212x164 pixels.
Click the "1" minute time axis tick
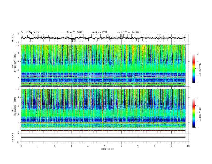tap(38, 146)
